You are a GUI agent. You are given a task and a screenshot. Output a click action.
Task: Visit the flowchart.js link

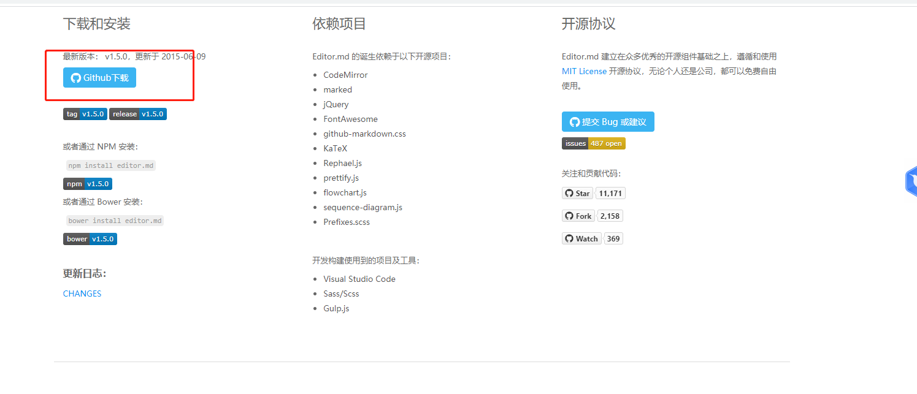345,192
